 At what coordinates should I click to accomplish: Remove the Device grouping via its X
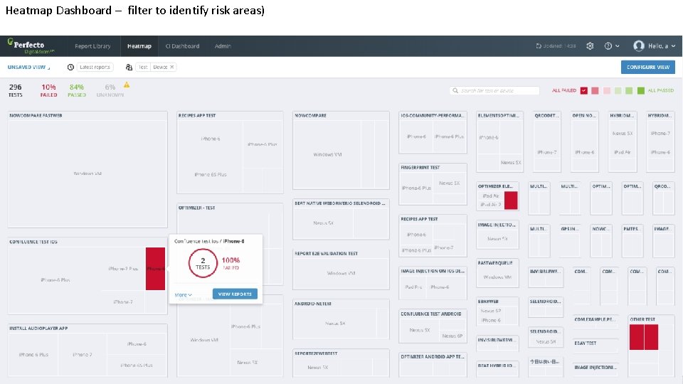(172, 67)
